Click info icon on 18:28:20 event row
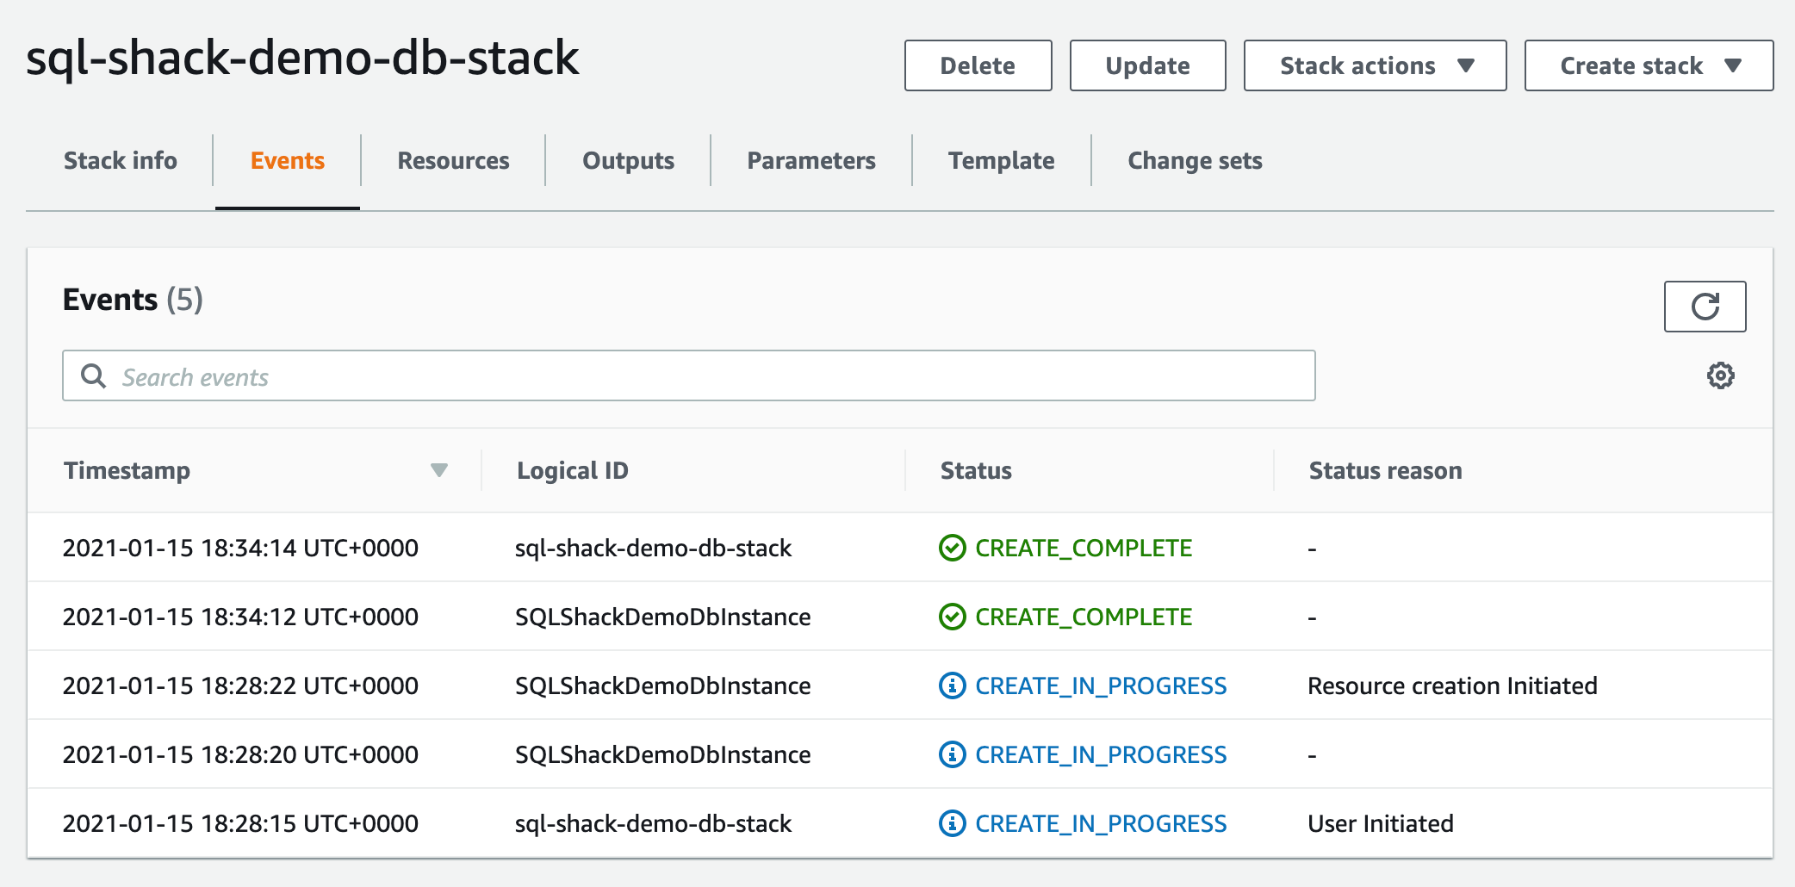Screen dimensions: 1795x887 coord(952,754)
